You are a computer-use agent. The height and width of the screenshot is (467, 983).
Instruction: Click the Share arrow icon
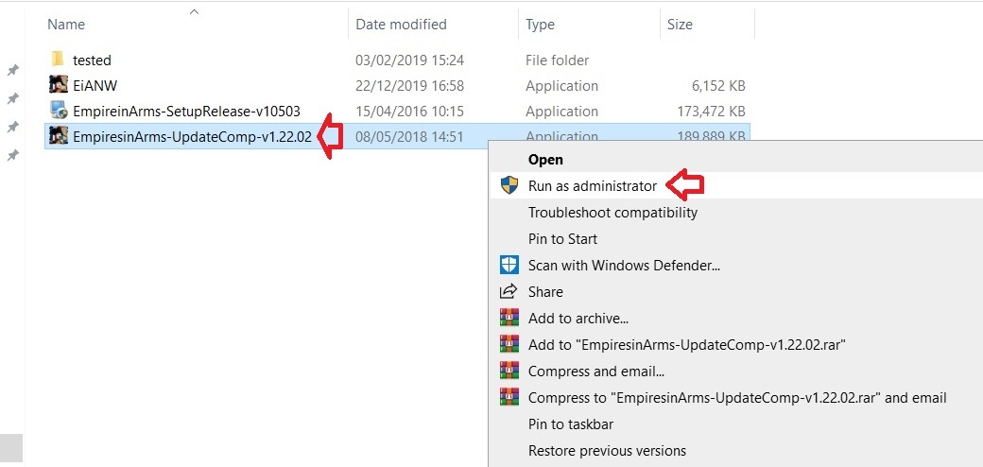[x=509, y=291]
